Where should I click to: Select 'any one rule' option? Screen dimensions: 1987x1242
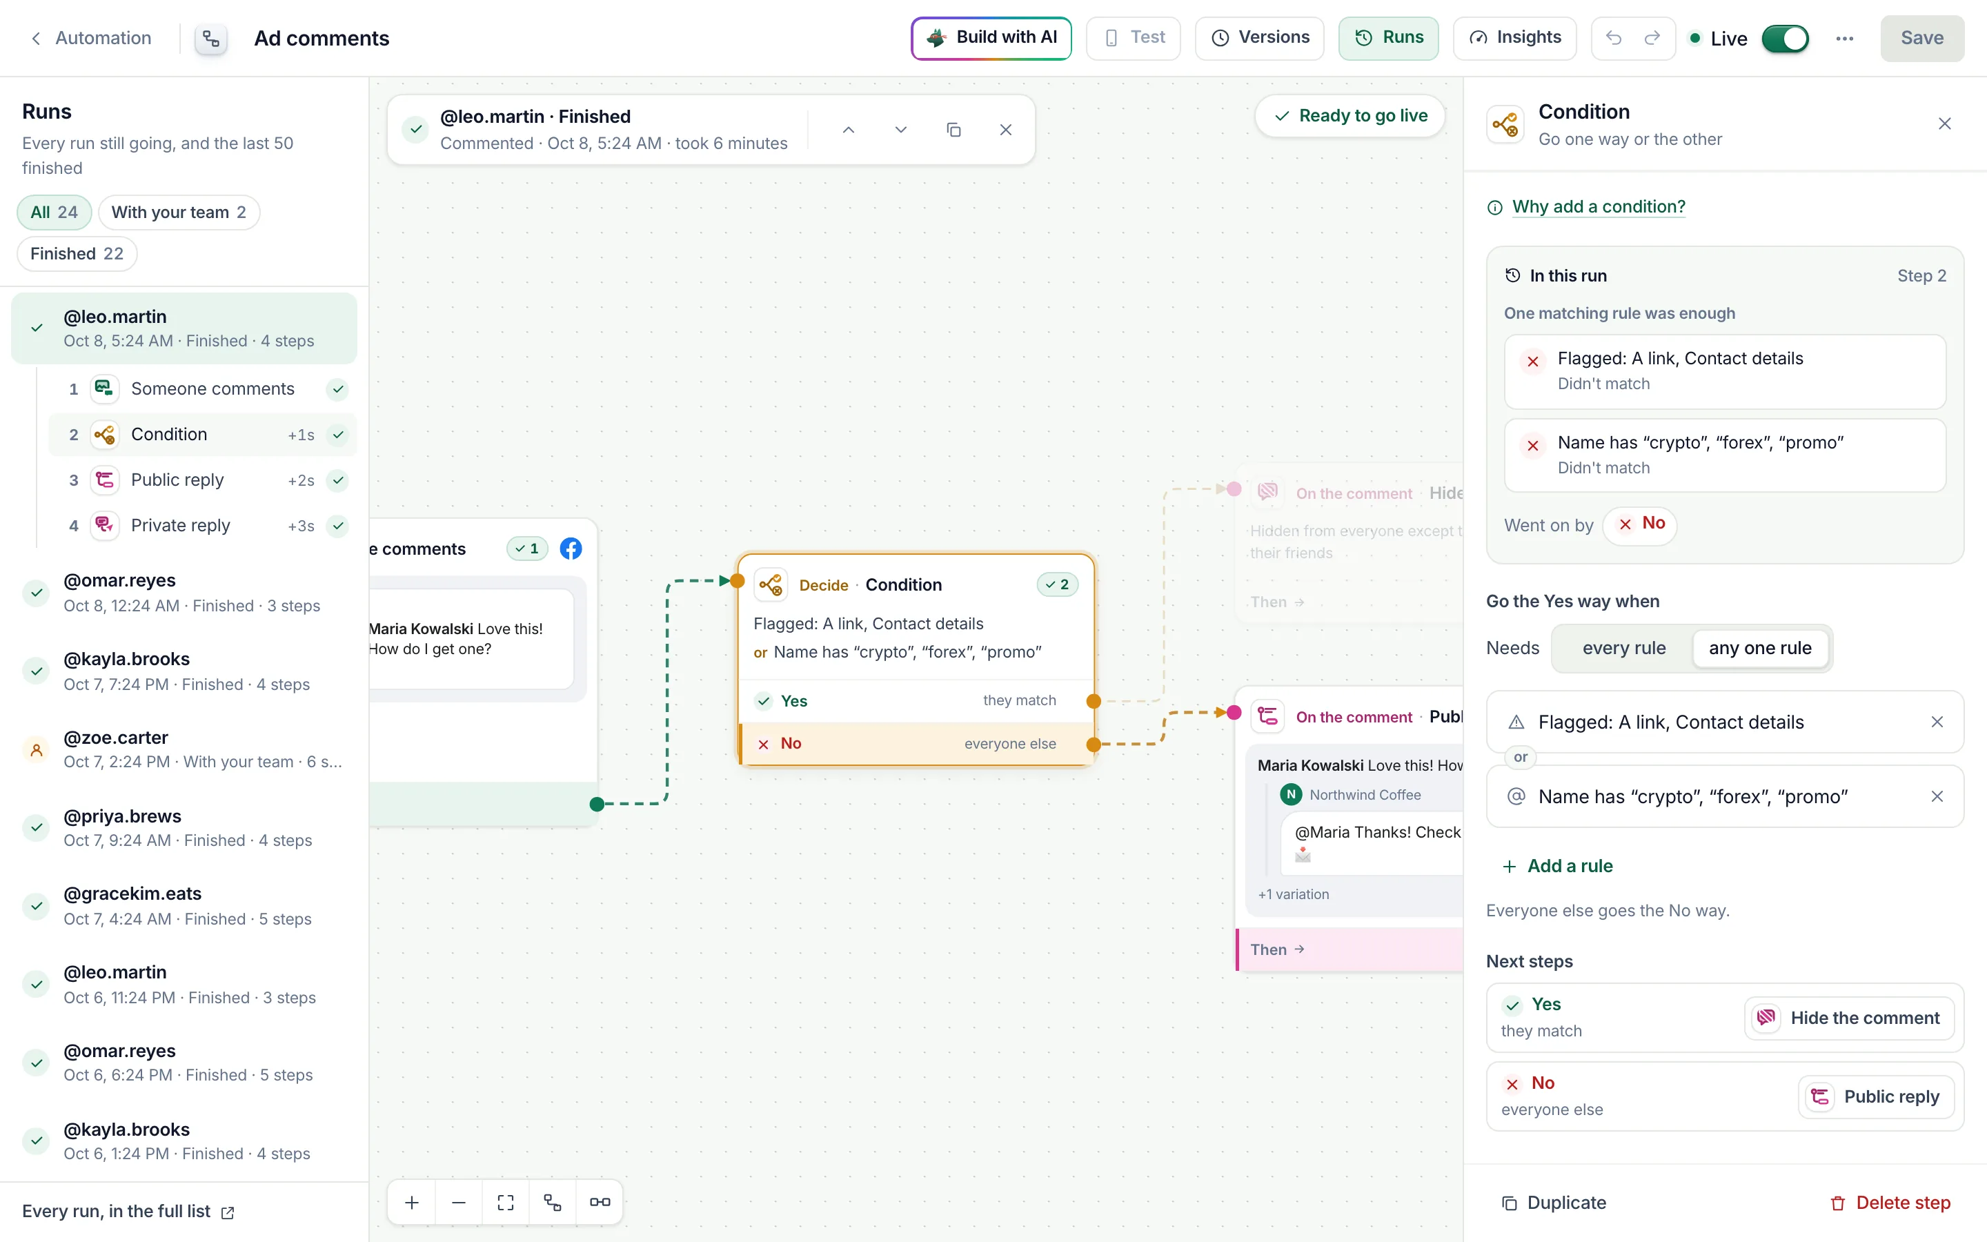pos(1759,648)
